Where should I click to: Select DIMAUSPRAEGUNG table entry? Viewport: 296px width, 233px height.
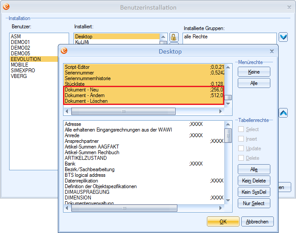tap(144, 192)
